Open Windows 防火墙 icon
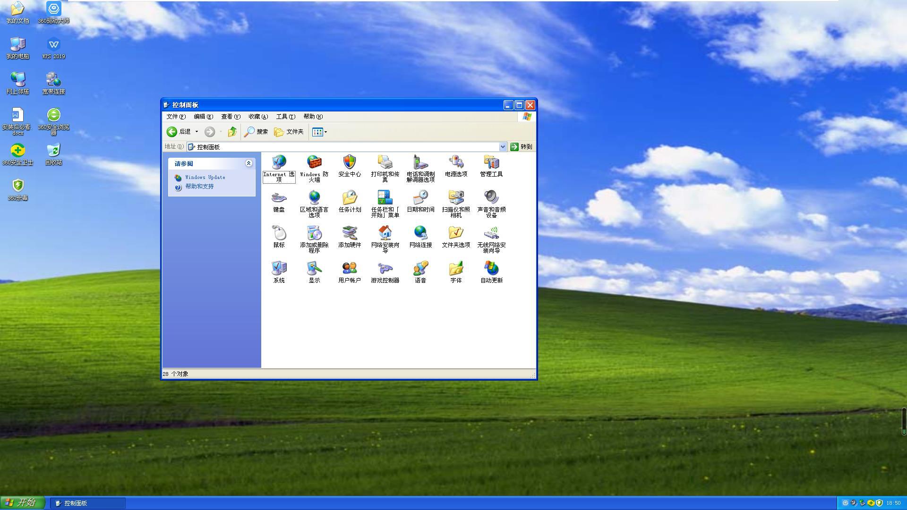Screen dimensions: 907x510 [x=314, y=169]
